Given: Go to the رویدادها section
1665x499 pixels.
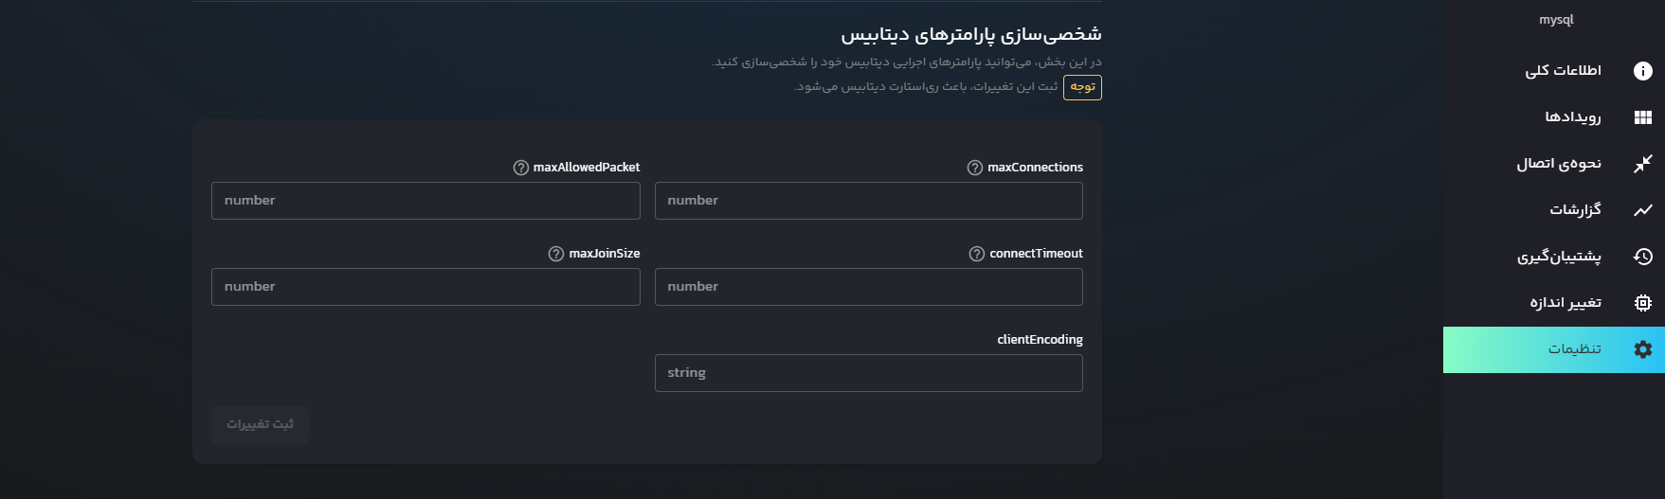Looking at the screenshot, I should [1572, 117].
